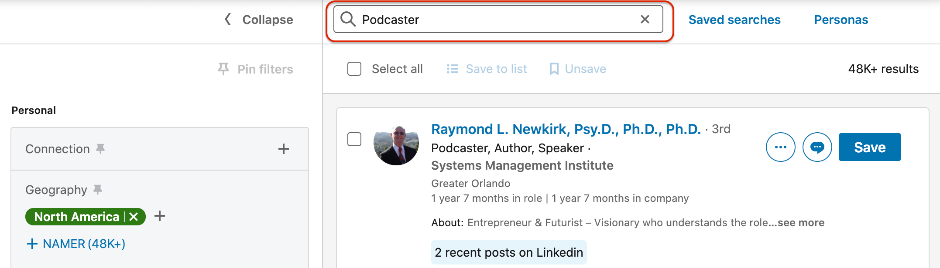The image size is (940, 268).
Task: Check the Select all checkbox
Action: pyautogui.click(x=354, y=69)
